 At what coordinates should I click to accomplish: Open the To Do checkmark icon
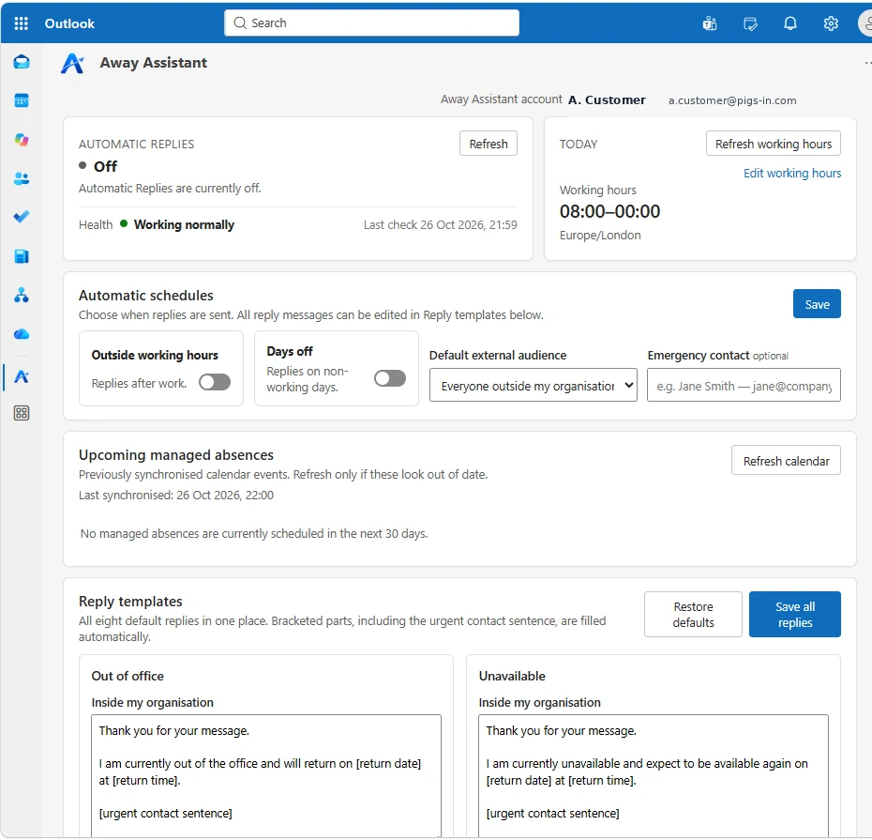[x=22, y=217]
